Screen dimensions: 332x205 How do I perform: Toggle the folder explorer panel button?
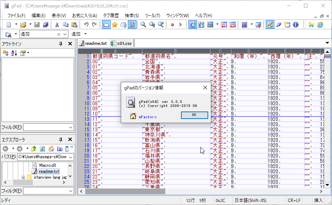pyautogui.click(x=106, y=25)
